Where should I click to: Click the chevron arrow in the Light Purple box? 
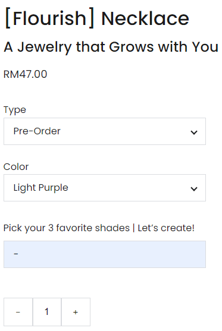coord(194,189)
